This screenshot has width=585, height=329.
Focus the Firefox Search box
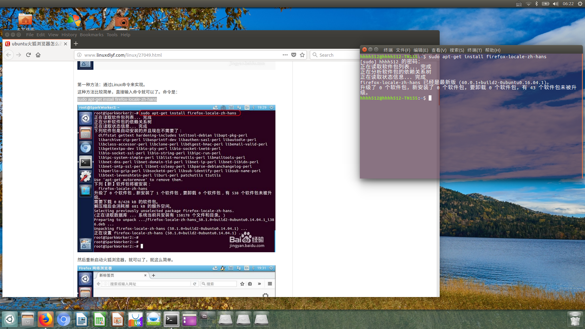335,55
